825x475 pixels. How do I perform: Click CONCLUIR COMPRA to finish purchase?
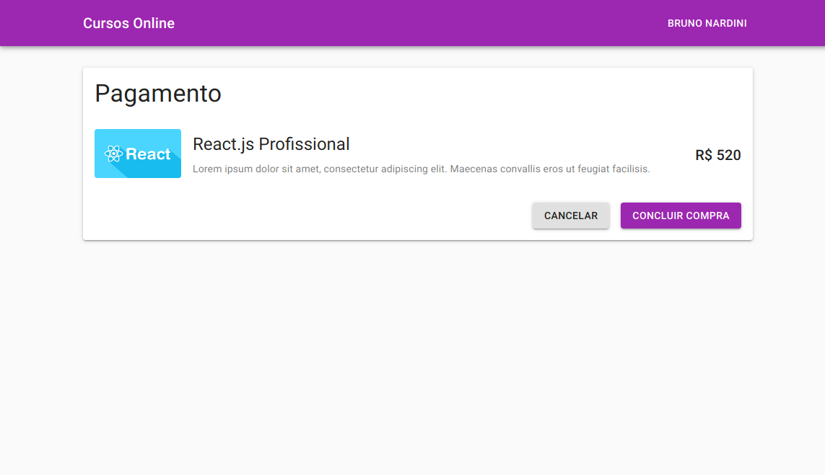[x=681, y=216]
